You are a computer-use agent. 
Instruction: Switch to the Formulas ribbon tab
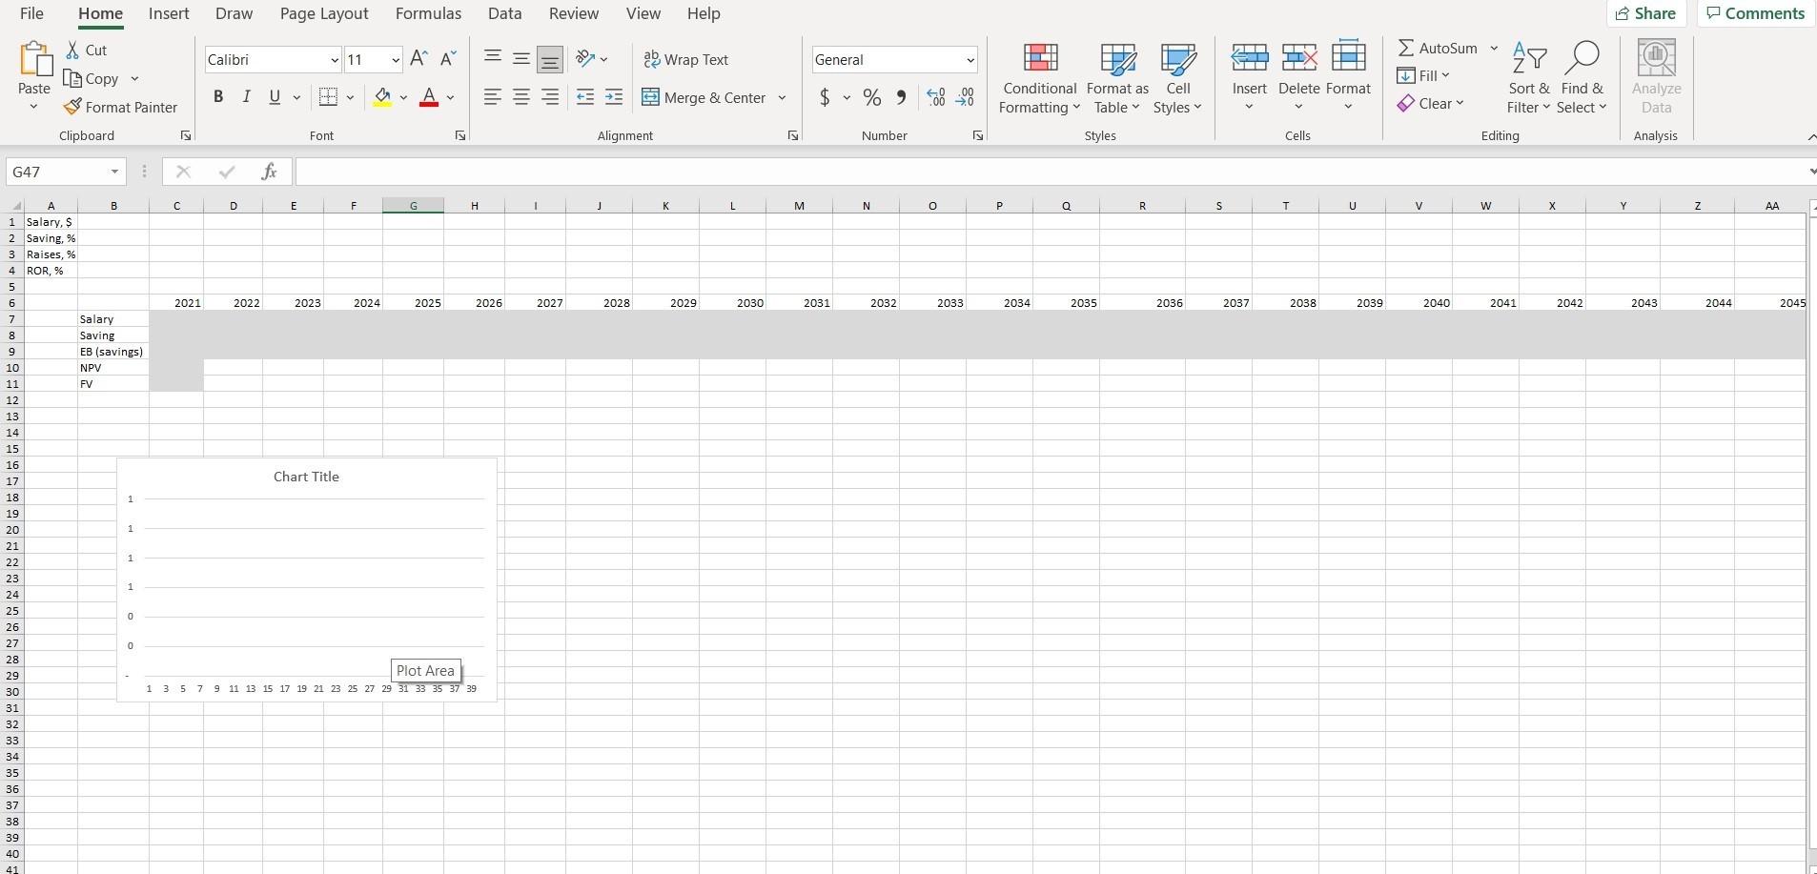(429, 13)
